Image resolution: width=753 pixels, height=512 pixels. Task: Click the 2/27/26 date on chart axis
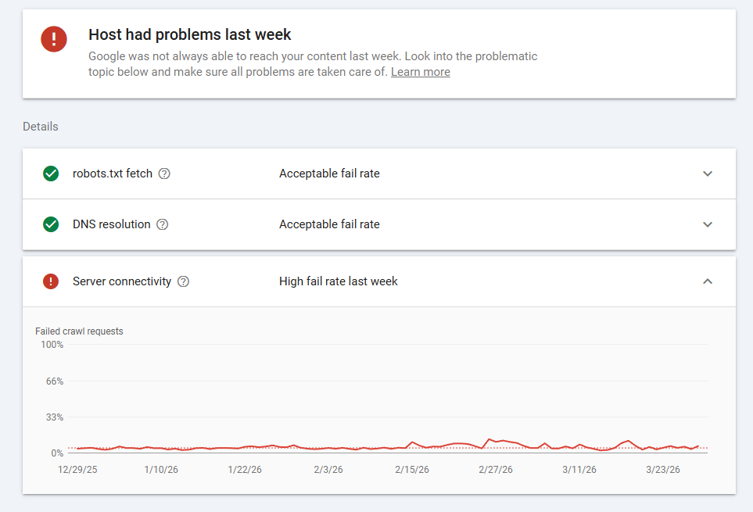(x=496, y=470)
